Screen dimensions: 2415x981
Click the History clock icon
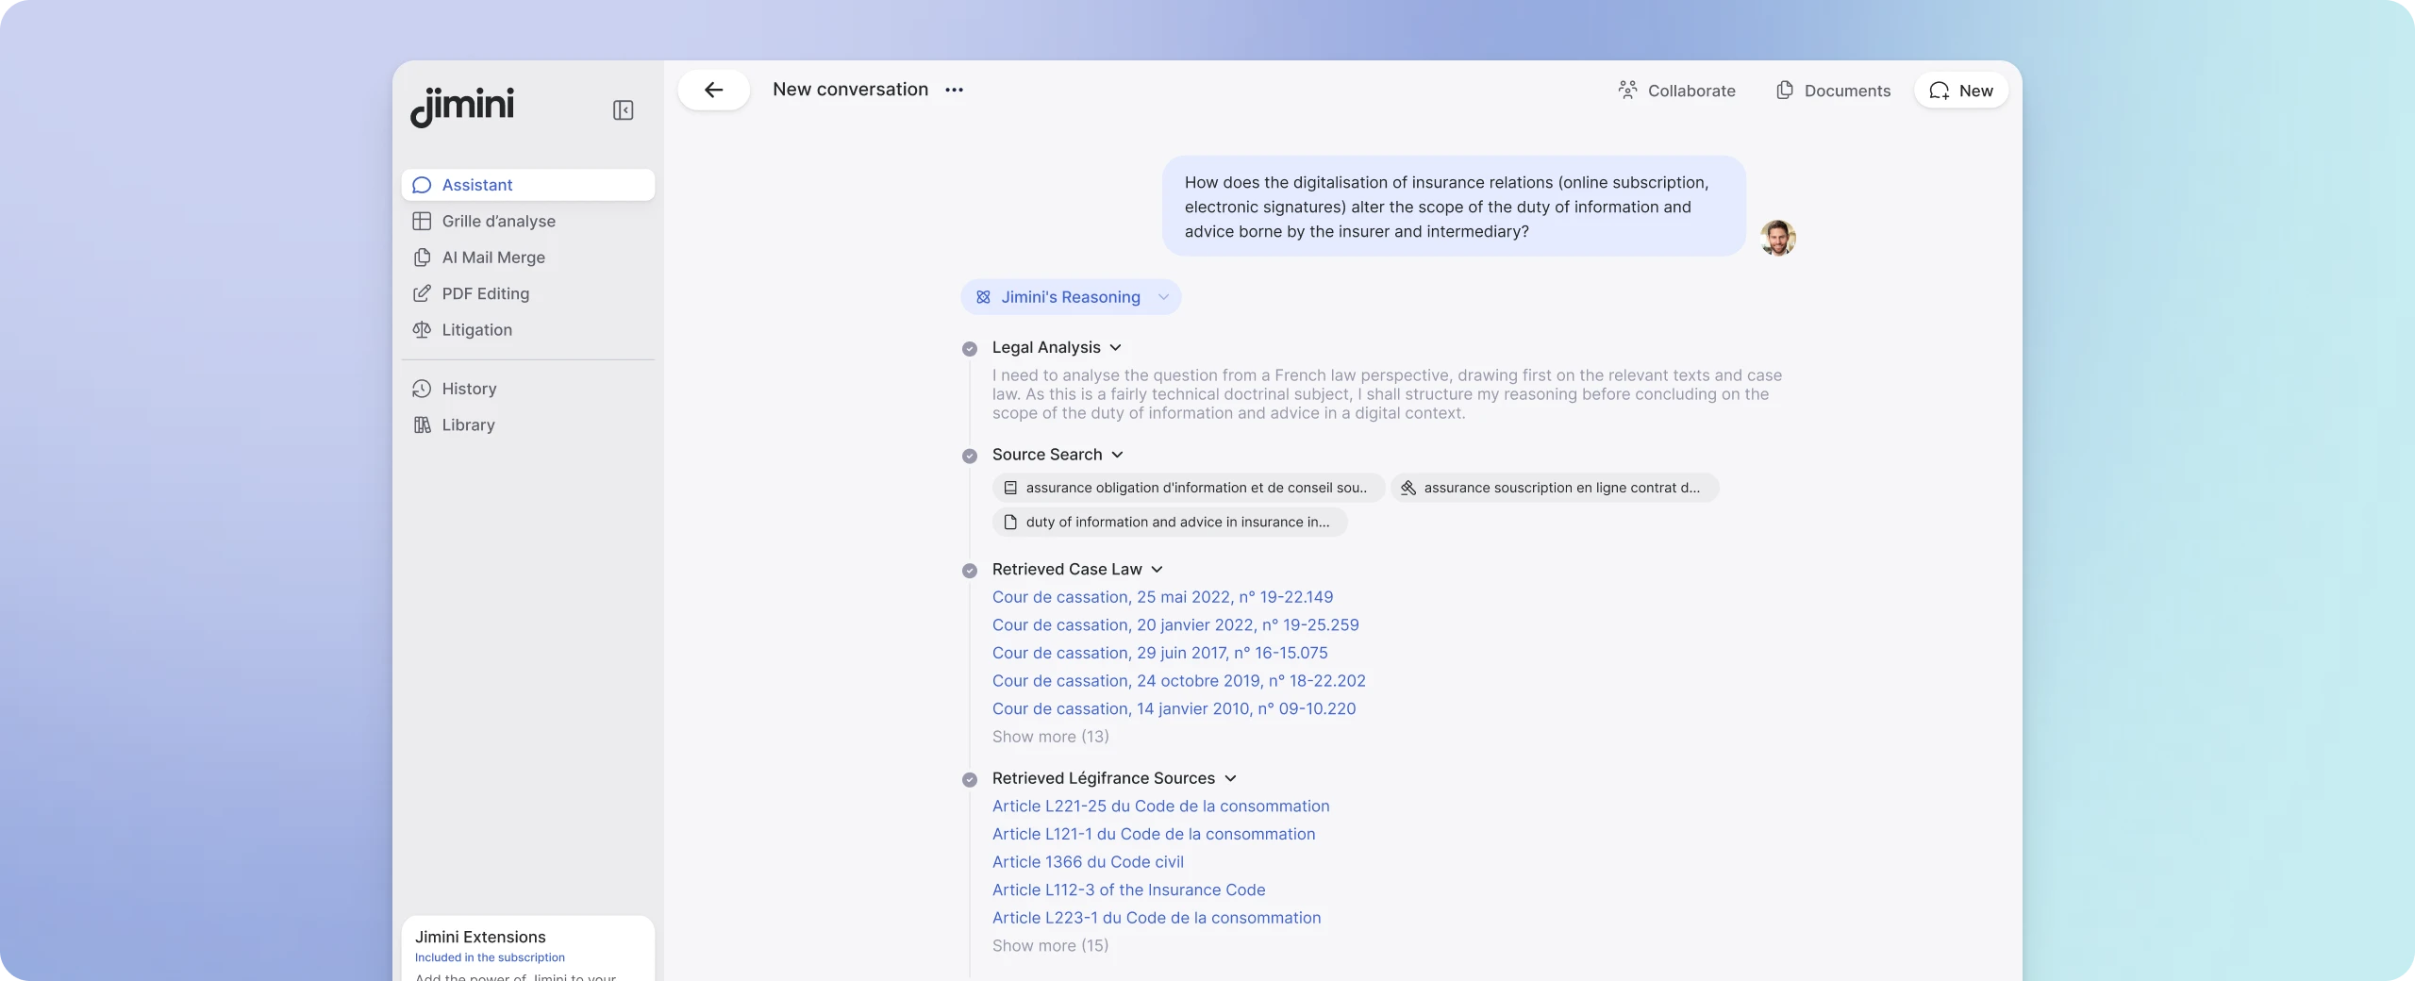pyautogui.click(x=422, y=389)
